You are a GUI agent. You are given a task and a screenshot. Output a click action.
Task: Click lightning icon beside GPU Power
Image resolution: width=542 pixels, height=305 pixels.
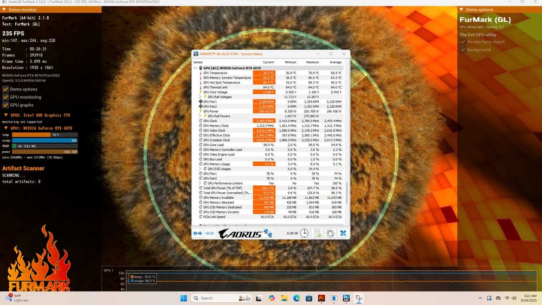201,111
